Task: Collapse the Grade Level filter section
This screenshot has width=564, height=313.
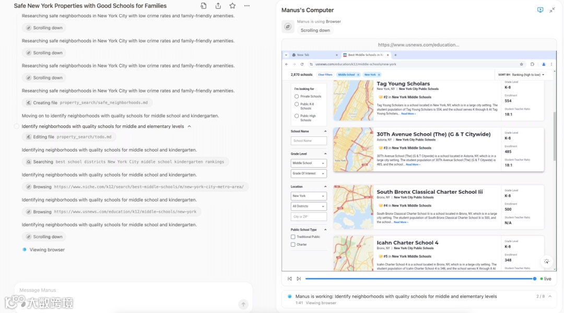Action: [325, 154]
